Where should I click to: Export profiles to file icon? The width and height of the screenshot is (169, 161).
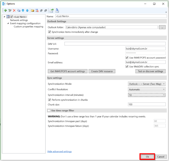pyautogui.click(x=52, y=11)
